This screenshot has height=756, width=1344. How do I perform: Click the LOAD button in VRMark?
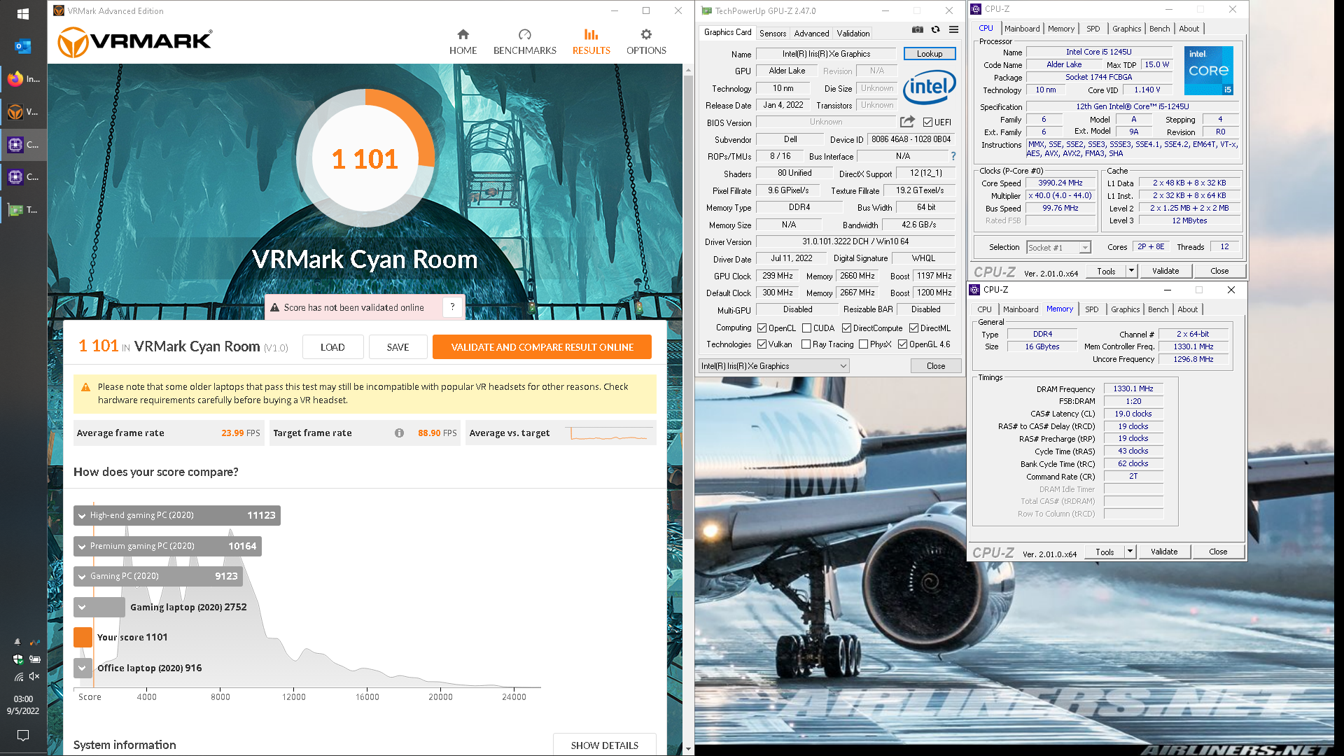click(x=332, y=346)
